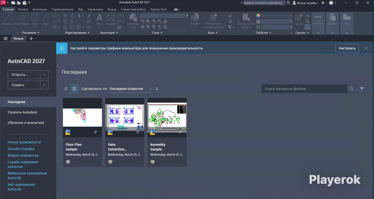Screen dimensions: 374x199
Task: Switch recent files to grid view
Action: pos(74,89)
